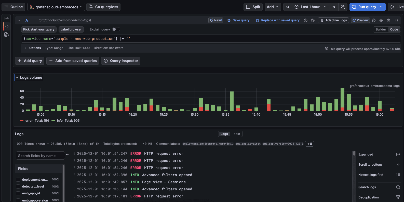The width and height of the screenshot is (404, 202).
Task: Open the Label browser
Action: click(x=71, y=29)
